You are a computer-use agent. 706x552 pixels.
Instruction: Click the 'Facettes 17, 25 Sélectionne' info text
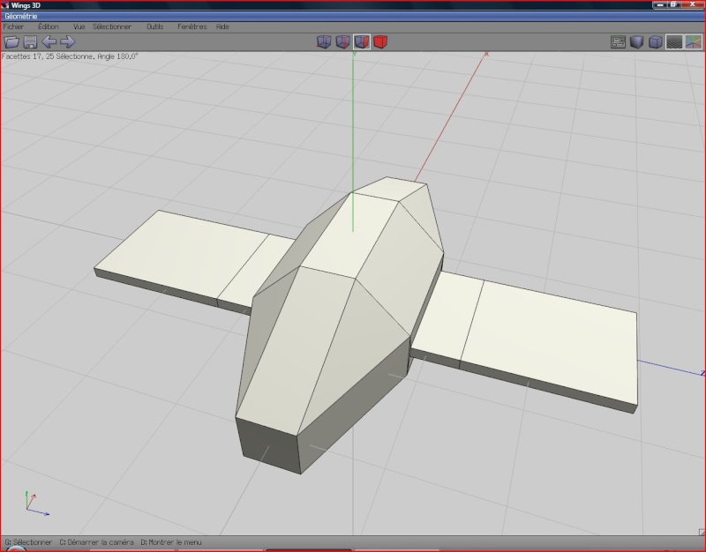49,56
